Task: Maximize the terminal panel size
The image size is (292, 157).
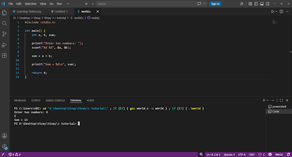Action: 281,100
